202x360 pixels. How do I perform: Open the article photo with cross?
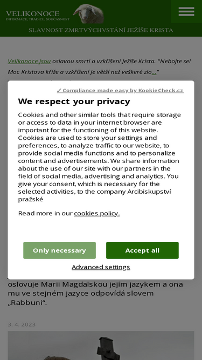[101, 345]
